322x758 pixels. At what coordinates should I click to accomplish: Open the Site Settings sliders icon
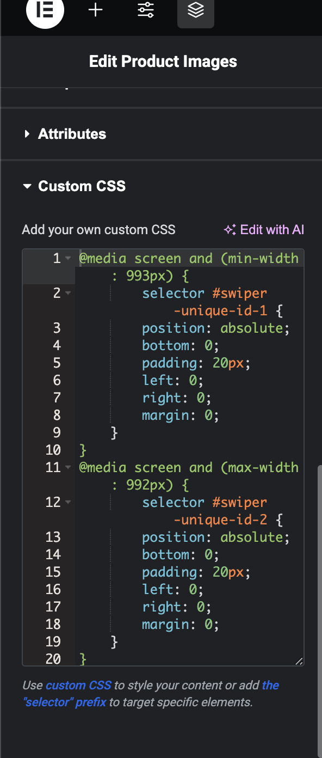(146, 10)
